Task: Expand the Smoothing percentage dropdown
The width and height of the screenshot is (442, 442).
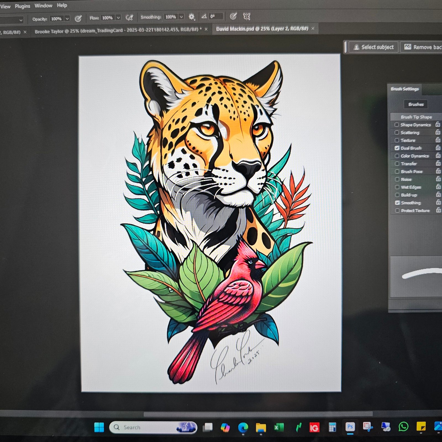Action: coord(181,17)
